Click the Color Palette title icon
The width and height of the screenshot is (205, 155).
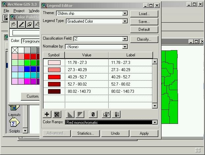[x=13, y=17]
